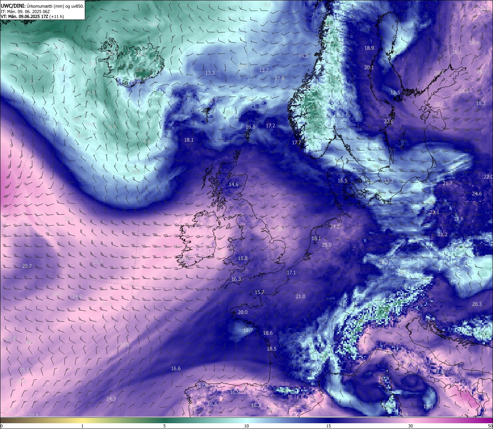Screen dimensions: 493x429
Task: Click the value 20.3 at the right edge
Action: (477, 304)
